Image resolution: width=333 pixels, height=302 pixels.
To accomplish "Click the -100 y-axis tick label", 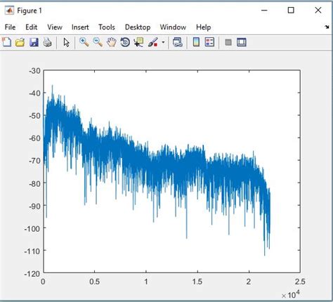I will pos(32,228).
